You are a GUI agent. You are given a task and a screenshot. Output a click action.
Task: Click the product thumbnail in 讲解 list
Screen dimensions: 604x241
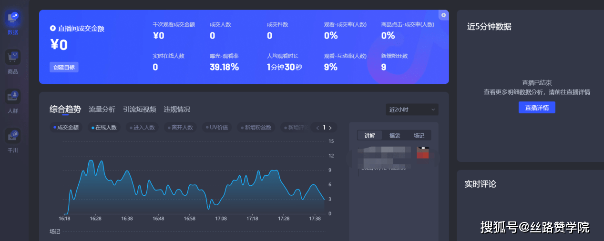pos(423,153)
